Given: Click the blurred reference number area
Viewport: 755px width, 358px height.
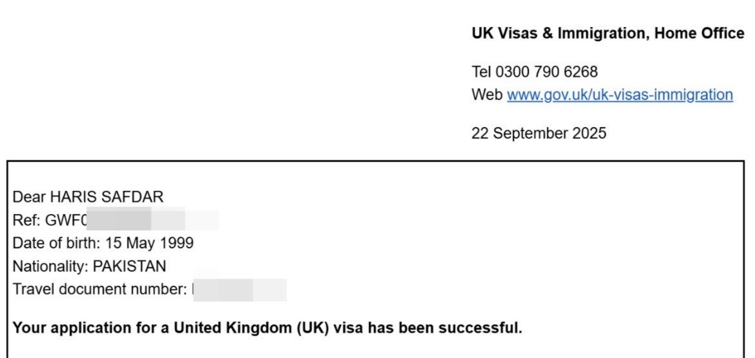Looking at the screenshot, I should (x=154, y=221).
